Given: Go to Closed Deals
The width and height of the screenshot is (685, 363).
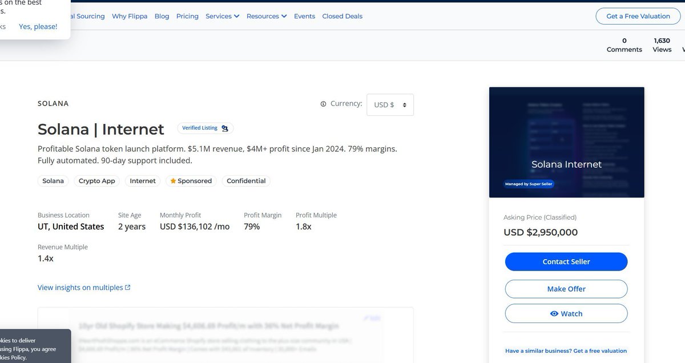Looking at the screenshot, I should coord(342,16).
